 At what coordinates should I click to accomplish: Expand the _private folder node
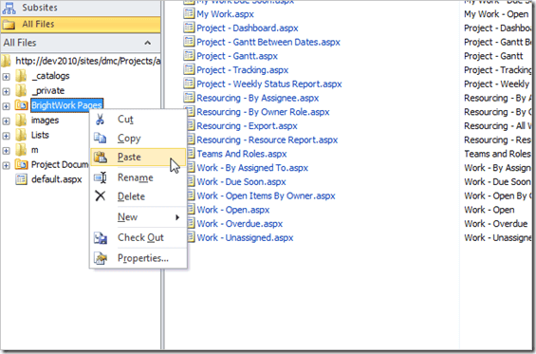point(6,91)
